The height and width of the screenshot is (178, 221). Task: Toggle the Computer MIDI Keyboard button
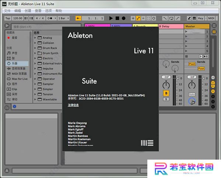tap(194, 18)
